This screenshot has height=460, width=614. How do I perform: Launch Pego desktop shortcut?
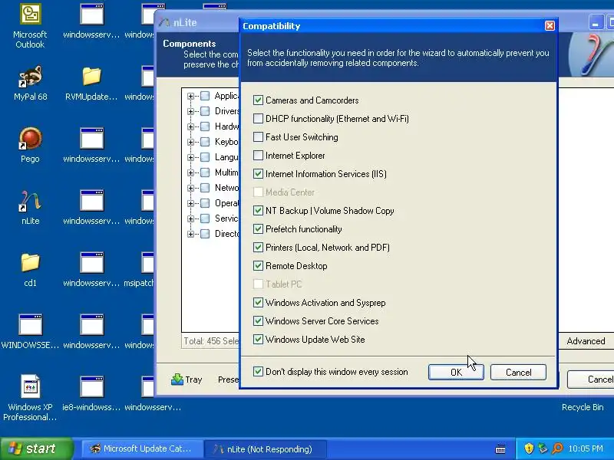(x=30, y=145)
